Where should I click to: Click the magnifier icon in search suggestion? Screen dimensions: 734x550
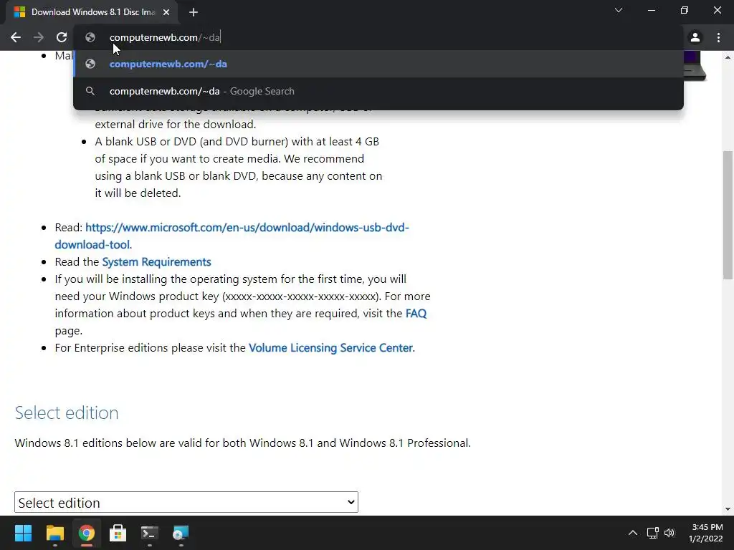click(90, 91)
